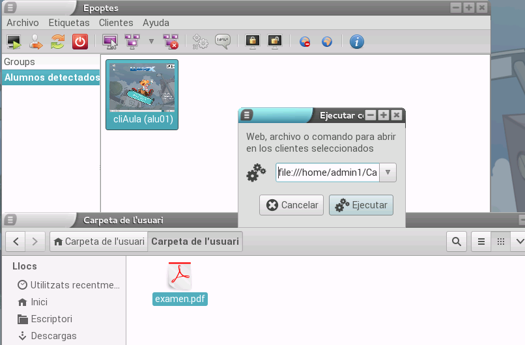Viewport: 525px width, 345px height.
Task: Click the logout user icon
Action: pyautogui.click(x=36, y=42)
